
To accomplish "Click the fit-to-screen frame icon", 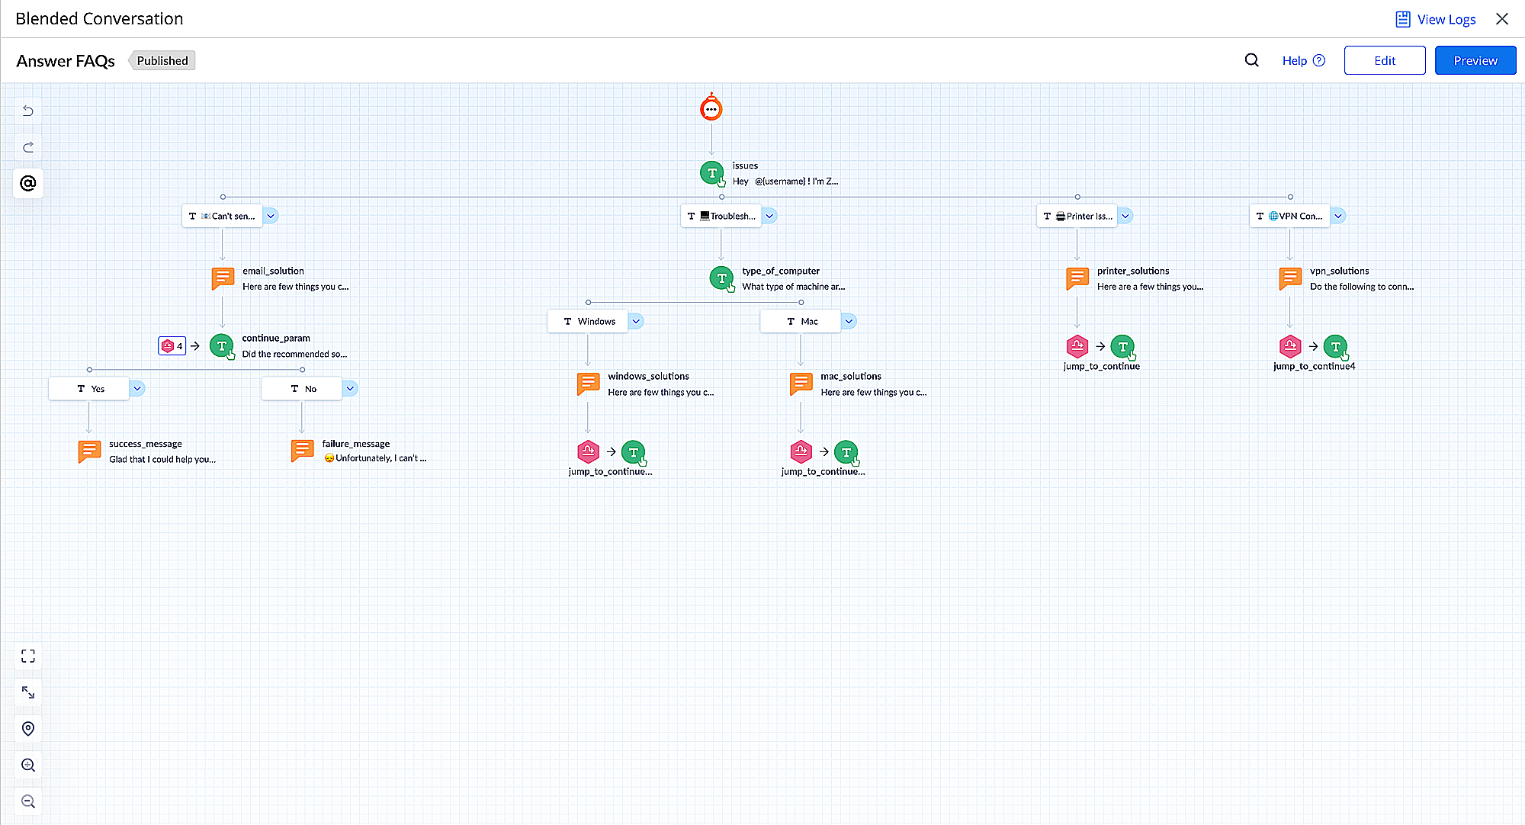I will pyautogui.click(x=28, y=656).
